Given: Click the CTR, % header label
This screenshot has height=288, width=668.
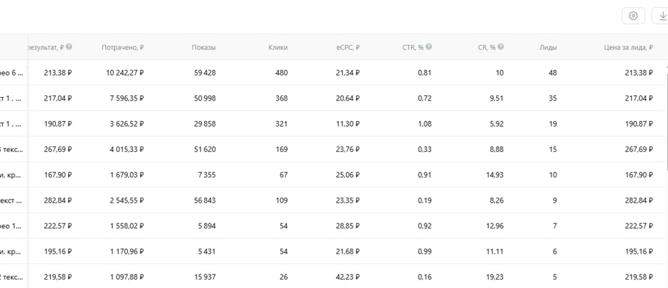Looking at the screenshot, I should (412, 48).
